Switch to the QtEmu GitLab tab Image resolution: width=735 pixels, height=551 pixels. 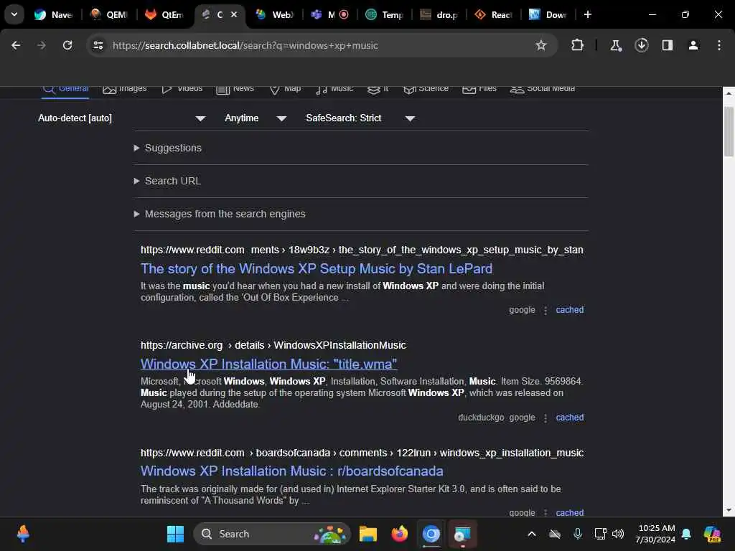164,14
